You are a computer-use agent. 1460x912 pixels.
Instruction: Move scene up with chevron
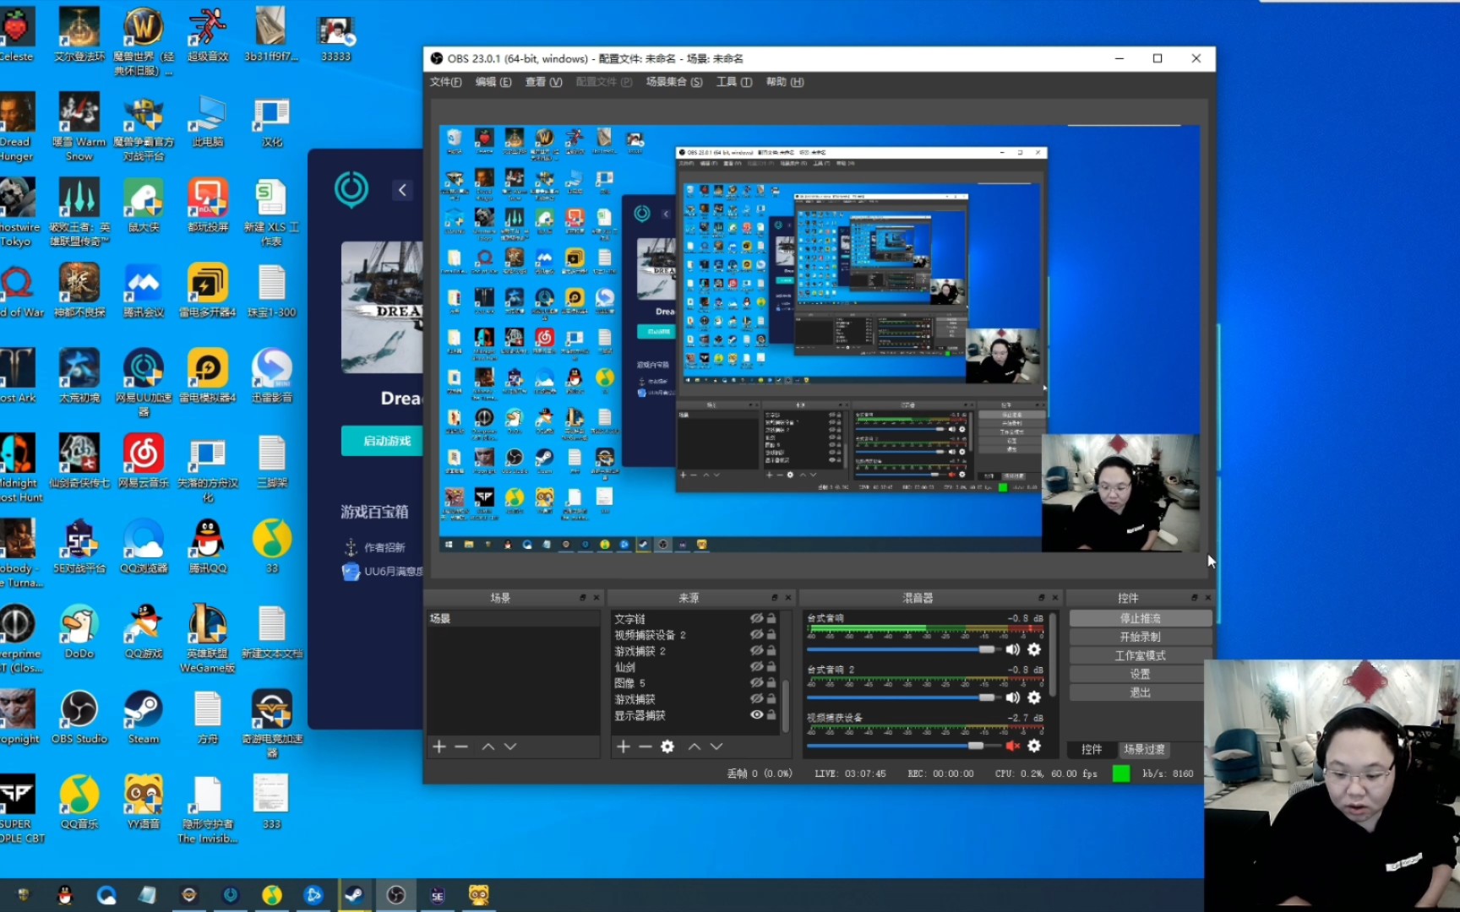pos(488,746)
